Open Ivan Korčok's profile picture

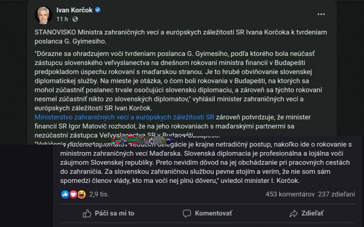(x=43, y=14)
